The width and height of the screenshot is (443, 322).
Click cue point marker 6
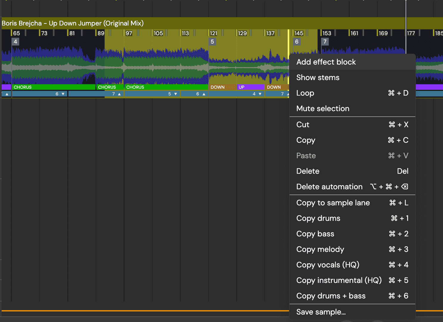pos(297,42)
